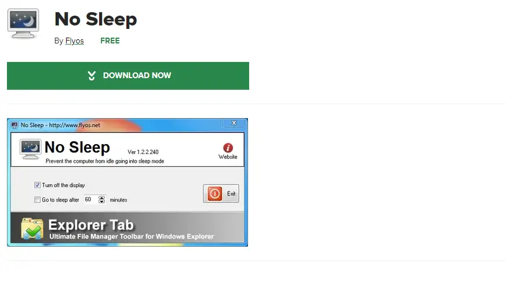Enable the Go to sleep after checkbox
This screenshot has height=286, width=507.
(x=37, y=200)
